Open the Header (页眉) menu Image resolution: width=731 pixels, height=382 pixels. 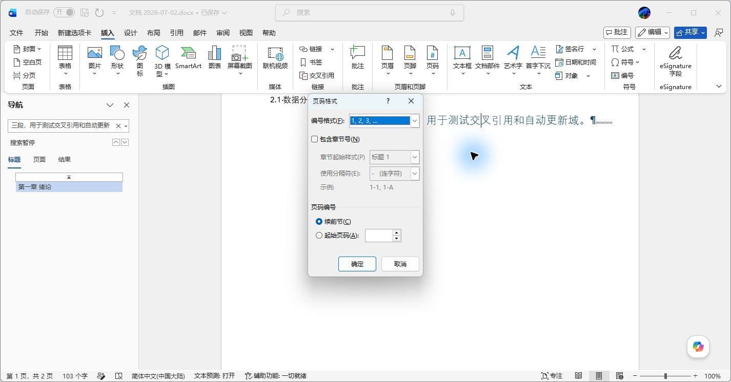(388, 60)
